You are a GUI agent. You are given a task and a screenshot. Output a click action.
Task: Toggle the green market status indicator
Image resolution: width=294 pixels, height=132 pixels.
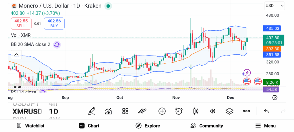108,6
